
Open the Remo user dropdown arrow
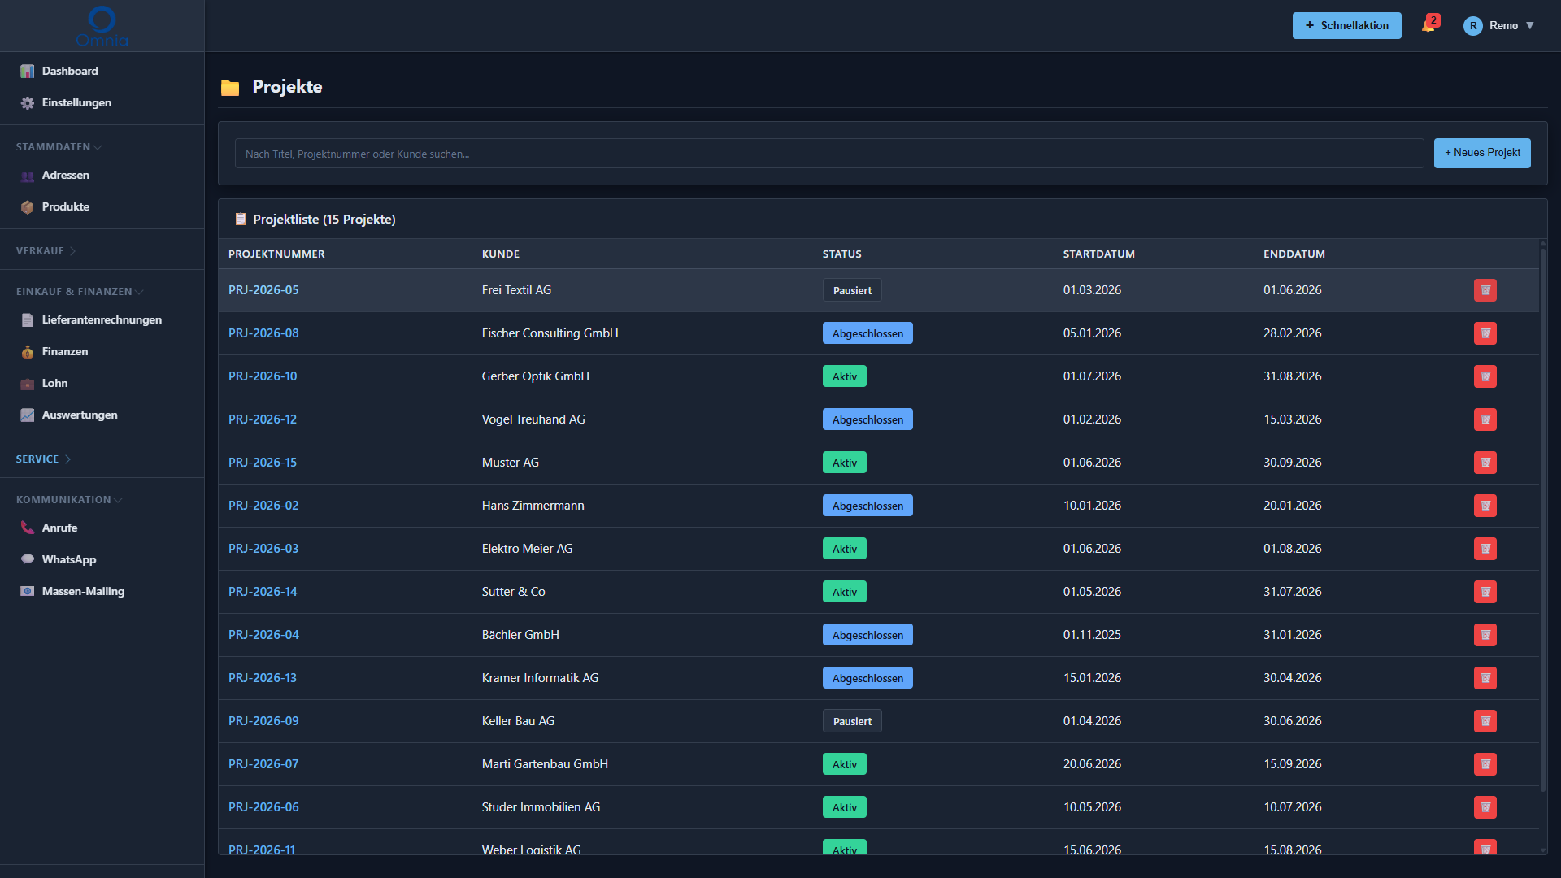click(x=1530, y=26)
